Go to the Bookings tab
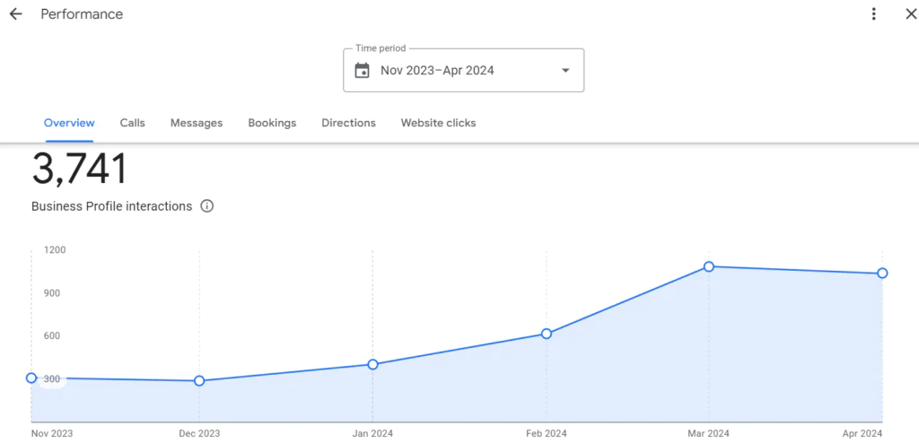 coord(272,123)
